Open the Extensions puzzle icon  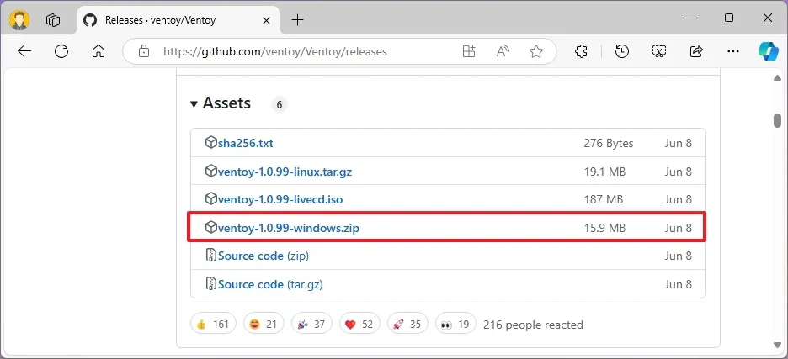pyautogui.click(x=581, y=51)
